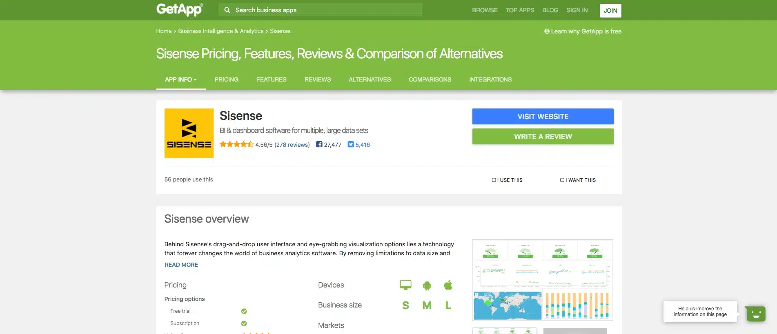Select the L business size option
The width and height of the screenshot is (777, 334).
[448, 305]
